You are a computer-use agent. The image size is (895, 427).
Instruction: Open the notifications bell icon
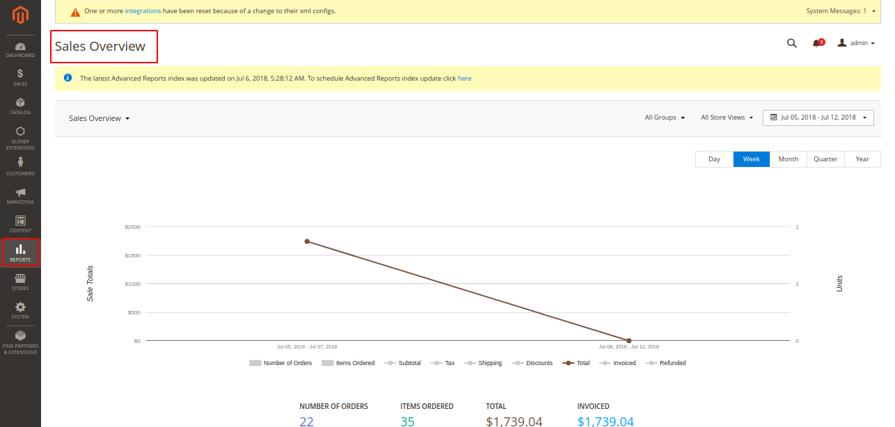pos(816,43)
